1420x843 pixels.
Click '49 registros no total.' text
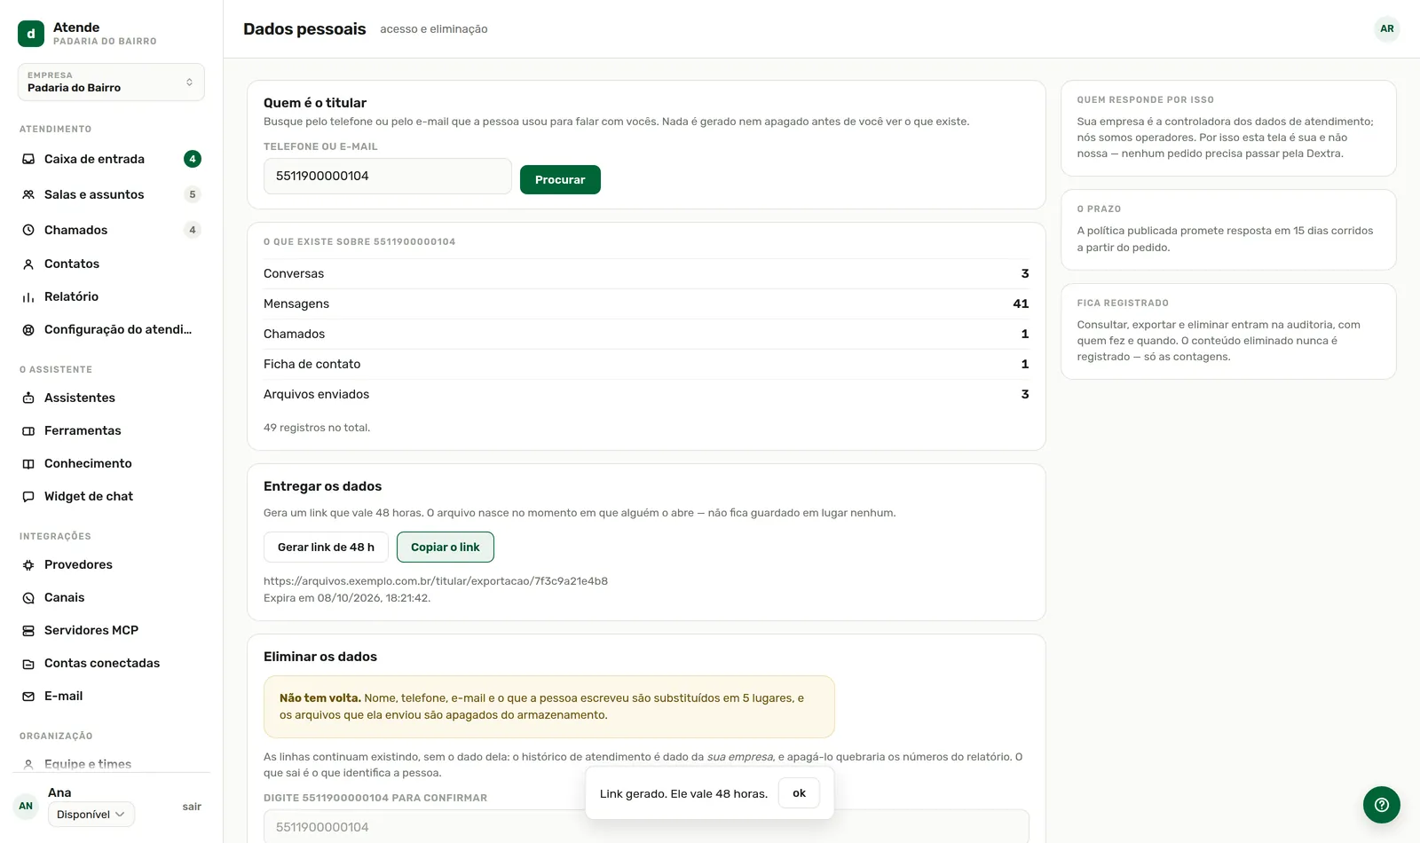(317, 428)
